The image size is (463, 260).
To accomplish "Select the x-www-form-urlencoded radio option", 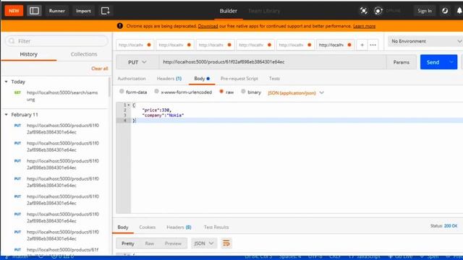I will (x=156, y=92).
